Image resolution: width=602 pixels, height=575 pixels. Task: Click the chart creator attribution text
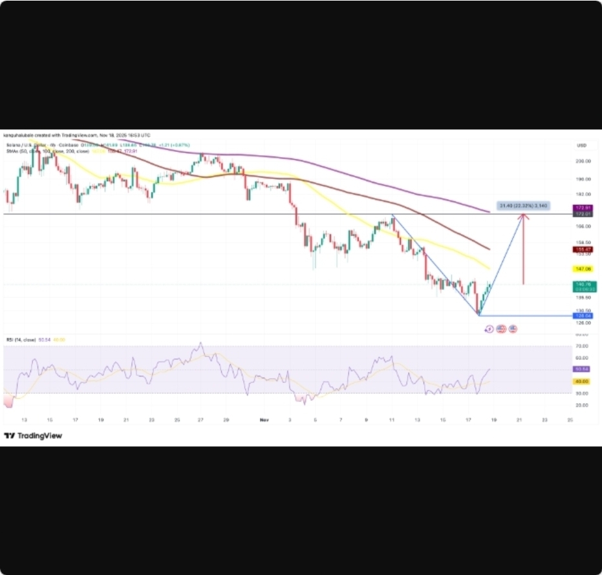[x=76, y=135]
